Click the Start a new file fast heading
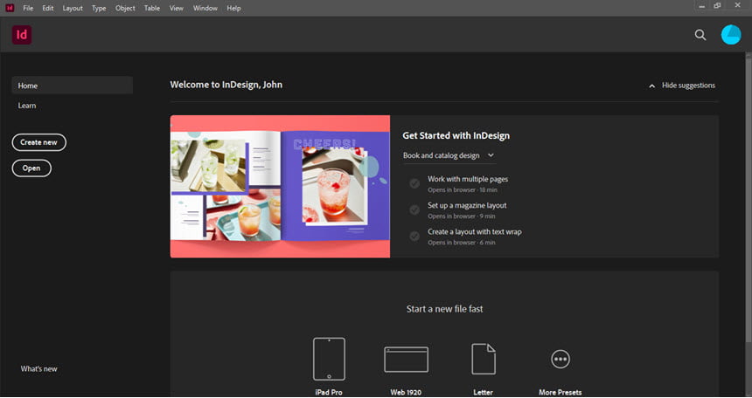752x398 pixels. point(444,309)
